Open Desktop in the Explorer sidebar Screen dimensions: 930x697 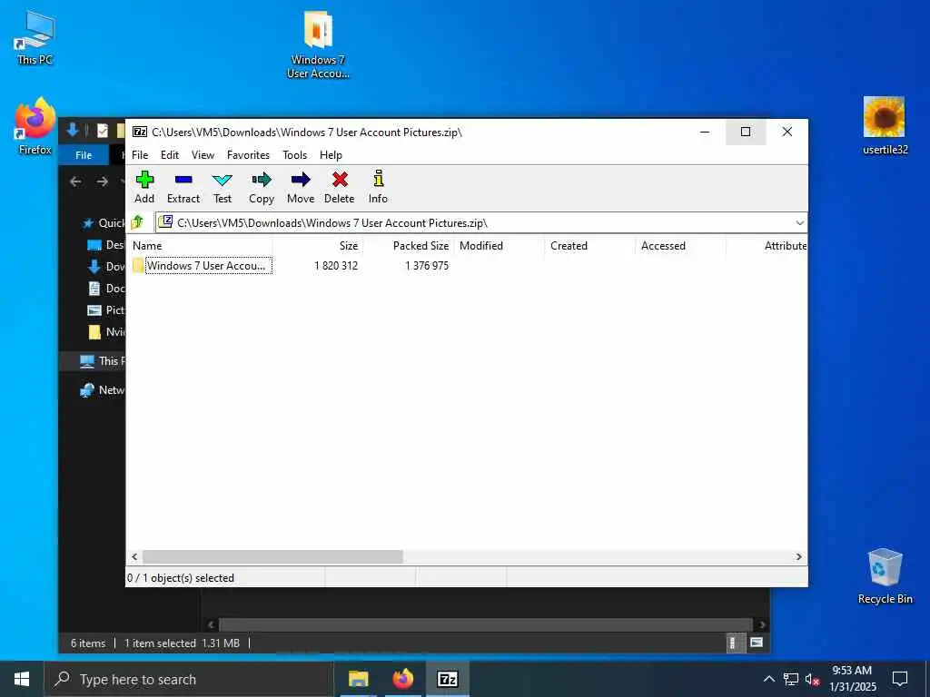pyautogui.click(x=105, y=245)
